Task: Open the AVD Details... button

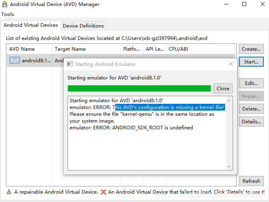Action: point(251,122)
